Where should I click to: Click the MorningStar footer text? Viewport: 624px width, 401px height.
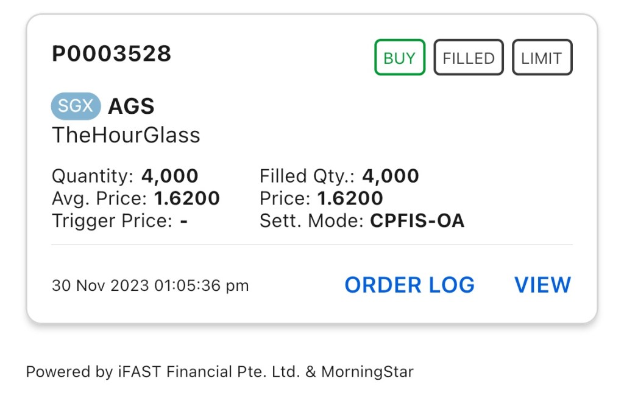367,371
